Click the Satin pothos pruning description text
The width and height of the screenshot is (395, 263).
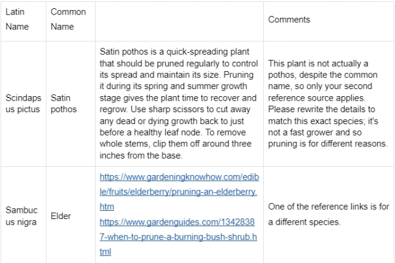pos(178,104)
